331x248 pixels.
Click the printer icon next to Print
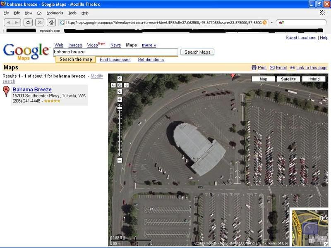[x=254, y=68]
